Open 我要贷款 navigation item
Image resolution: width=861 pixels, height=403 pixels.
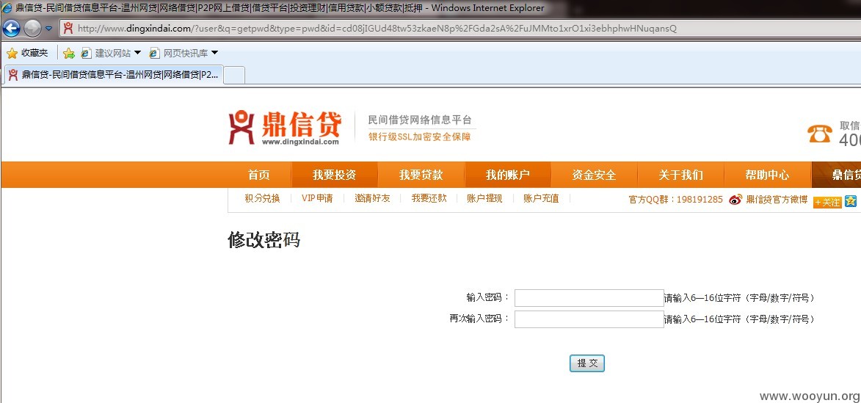point(421,175)
